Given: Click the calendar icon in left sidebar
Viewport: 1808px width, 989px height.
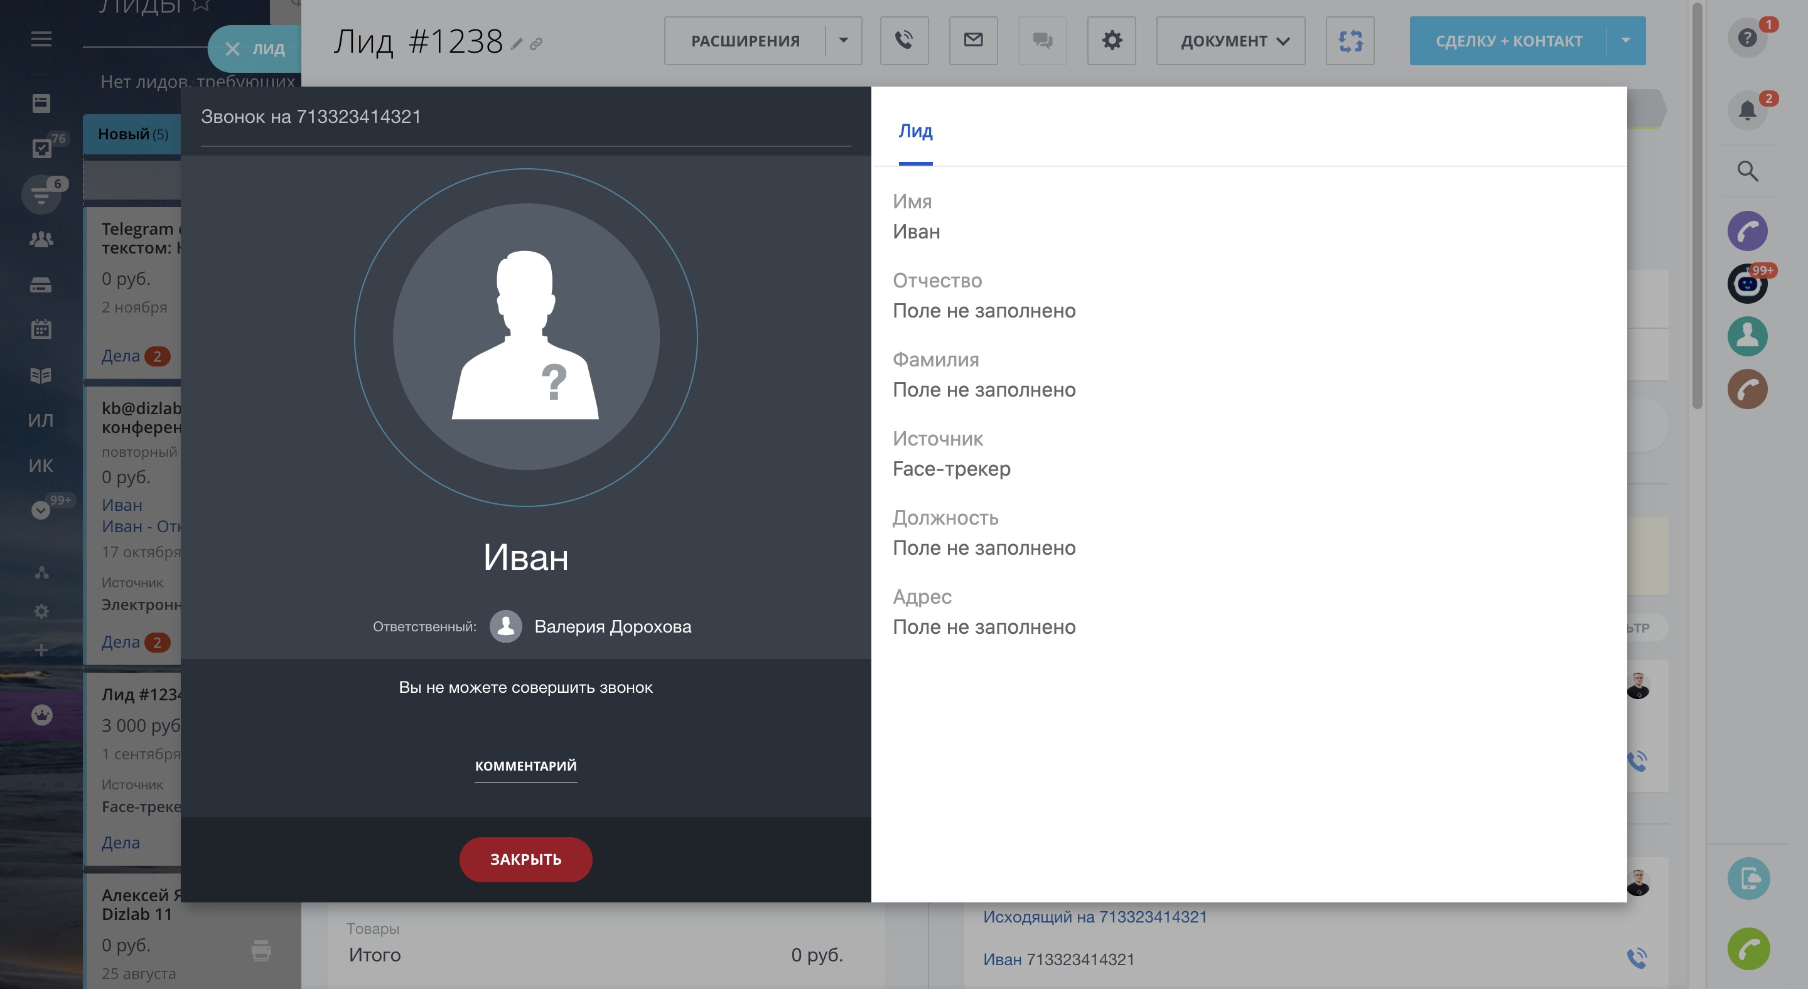Looking at the screenshot, I should click(41, 329).
